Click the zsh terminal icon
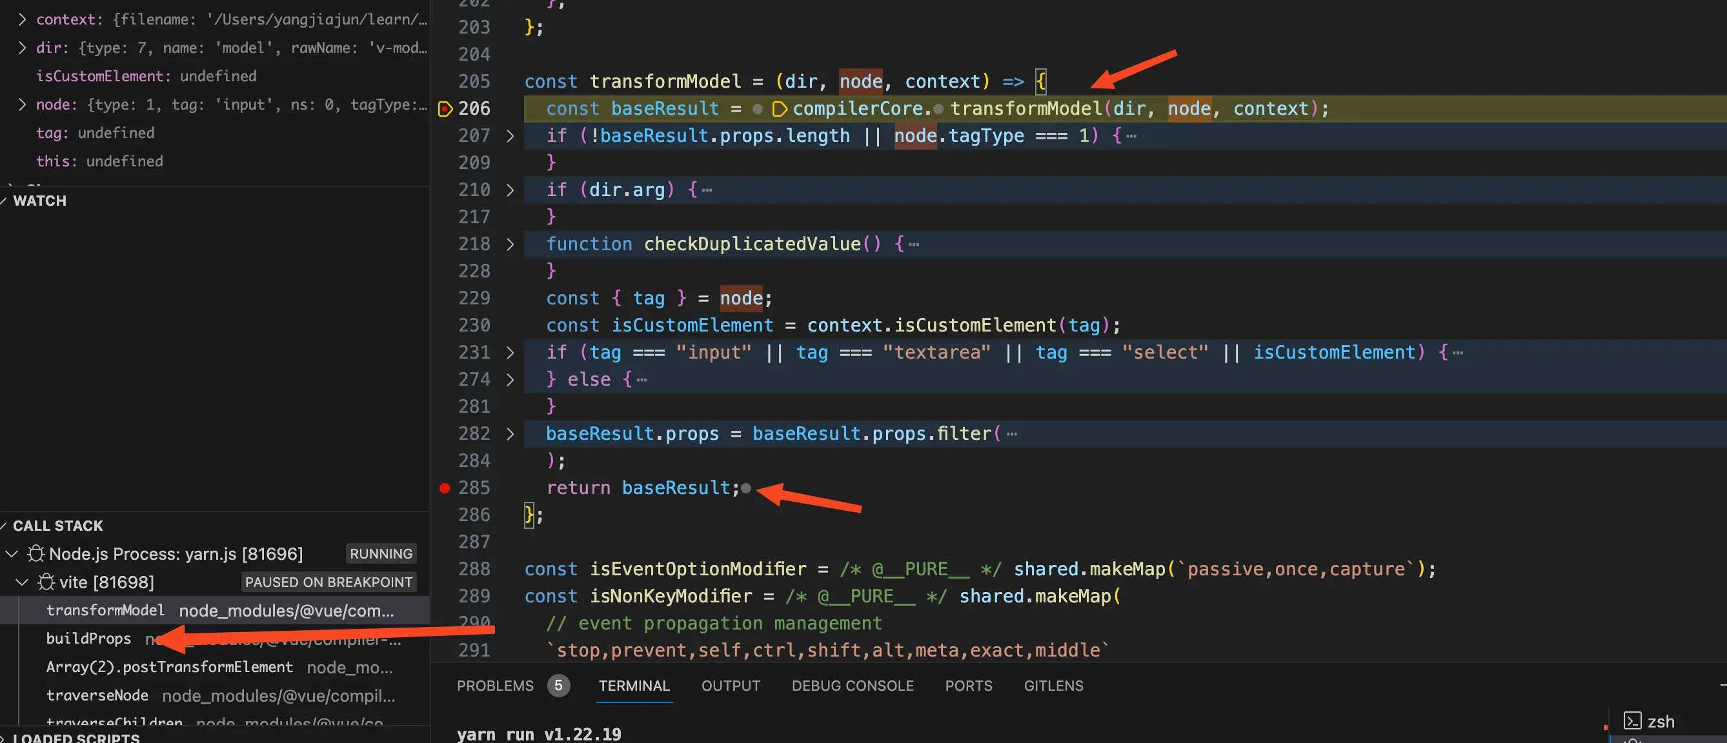Viewport: 1727px width, 743px height. click(x=1631, y=721)
